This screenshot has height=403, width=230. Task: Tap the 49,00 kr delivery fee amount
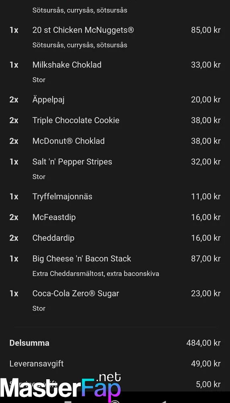tap(205, 364)
